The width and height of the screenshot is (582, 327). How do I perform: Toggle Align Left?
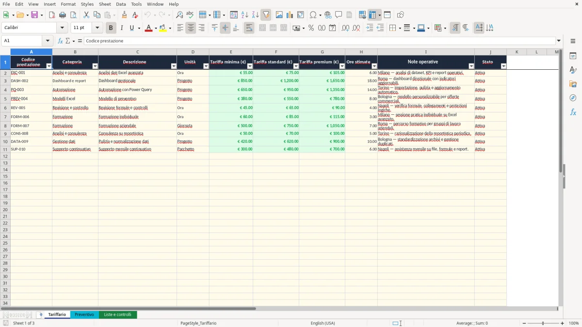click(x=180, y=28)
